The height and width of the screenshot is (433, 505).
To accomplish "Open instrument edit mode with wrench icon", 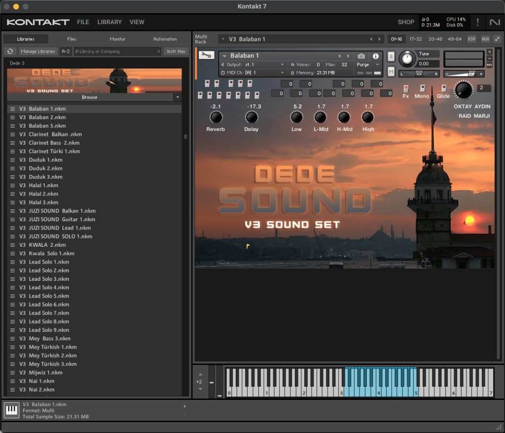I will click(206, 55).
